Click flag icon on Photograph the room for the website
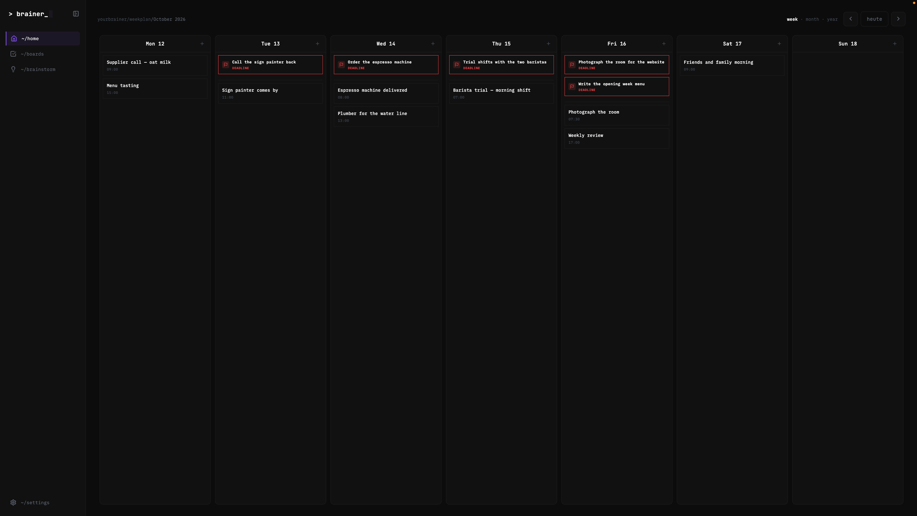The width and height of the screenshot is (917, 516). tap(572, 65)
